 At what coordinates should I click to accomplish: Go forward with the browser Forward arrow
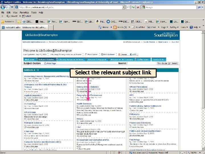pyautogui.click(x=8, y=7)
